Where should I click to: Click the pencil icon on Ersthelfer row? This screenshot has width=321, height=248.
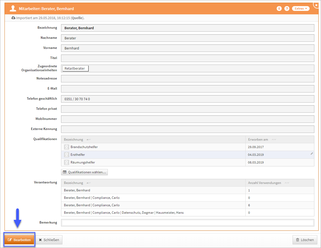pos(312,154)
